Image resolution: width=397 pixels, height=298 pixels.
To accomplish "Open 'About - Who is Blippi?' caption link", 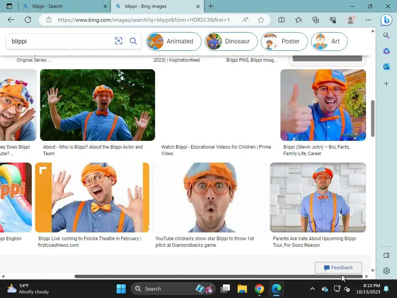I will coord(93,150).
